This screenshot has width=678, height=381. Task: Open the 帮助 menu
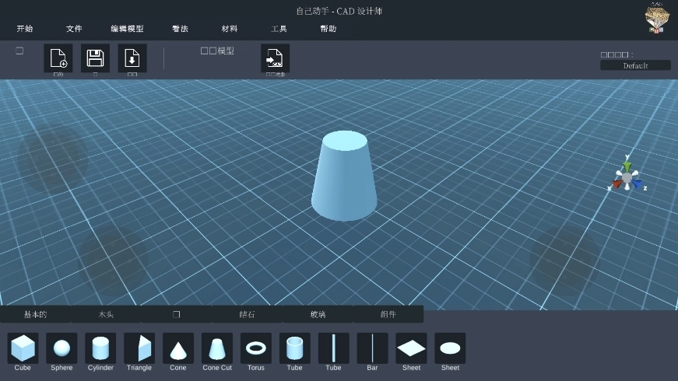coord(328,29)
